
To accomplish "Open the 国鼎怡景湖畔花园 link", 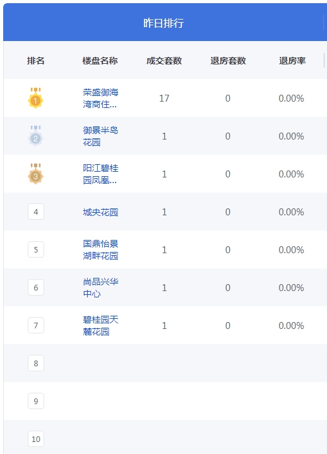I will (100, 249).
